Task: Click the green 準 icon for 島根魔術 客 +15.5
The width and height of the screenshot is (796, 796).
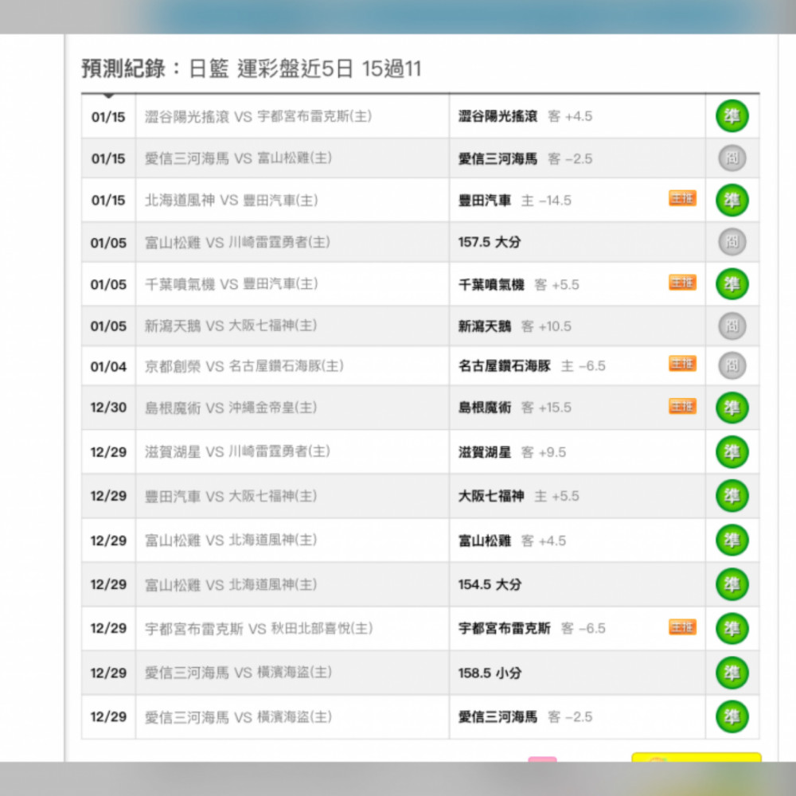Action: 732,408
